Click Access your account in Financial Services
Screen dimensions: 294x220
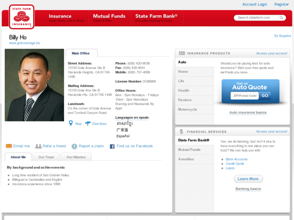272,132
